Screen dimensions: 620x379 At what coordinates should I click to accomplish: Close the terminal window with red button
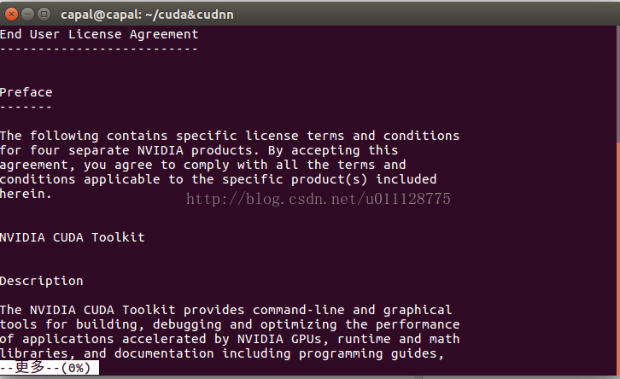(x=11, y=15)
